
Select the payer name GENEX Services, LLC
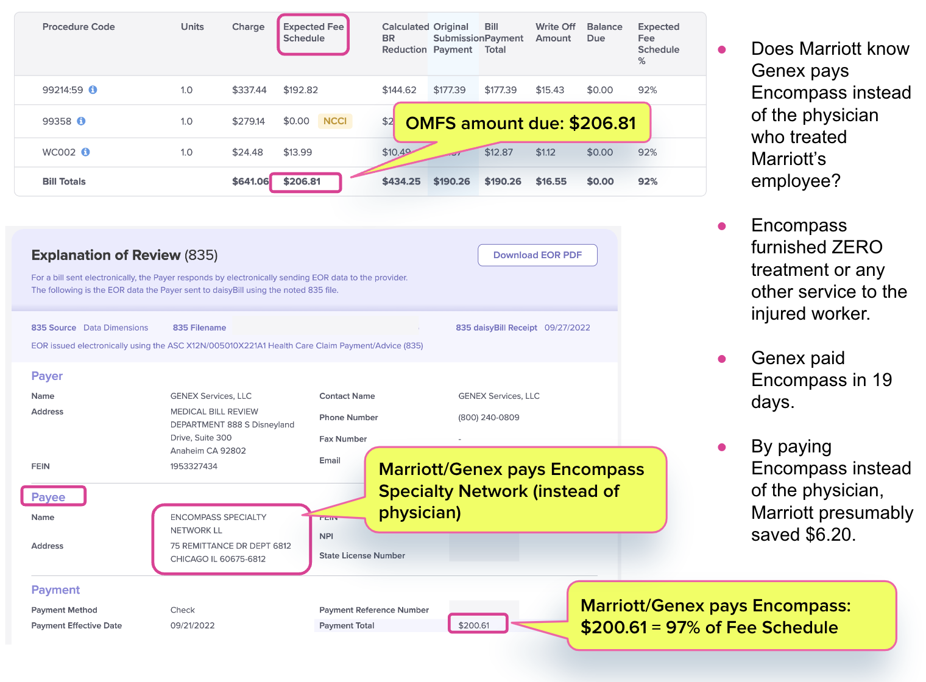(x=211, y=396)
